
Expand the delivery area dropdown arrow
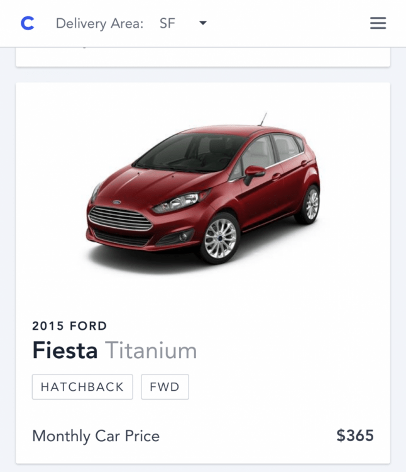(x=202, y=23)
